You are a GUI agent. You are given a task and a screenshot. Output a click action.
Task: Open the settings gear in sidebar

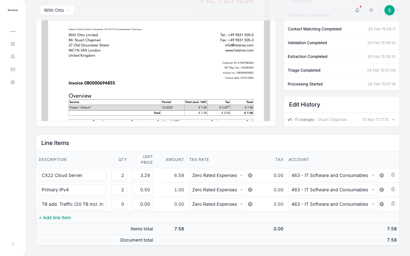point(13,82)
